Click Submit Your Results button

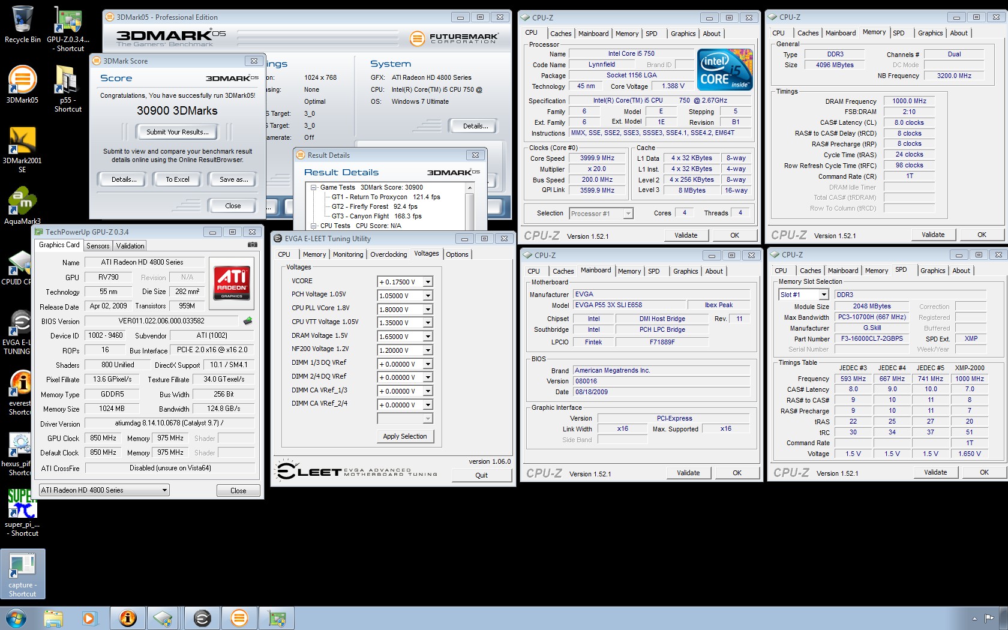(x=178, y=132)
